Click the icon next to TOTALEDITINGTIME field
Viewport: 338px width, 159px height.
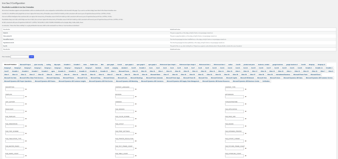(246, 104)
